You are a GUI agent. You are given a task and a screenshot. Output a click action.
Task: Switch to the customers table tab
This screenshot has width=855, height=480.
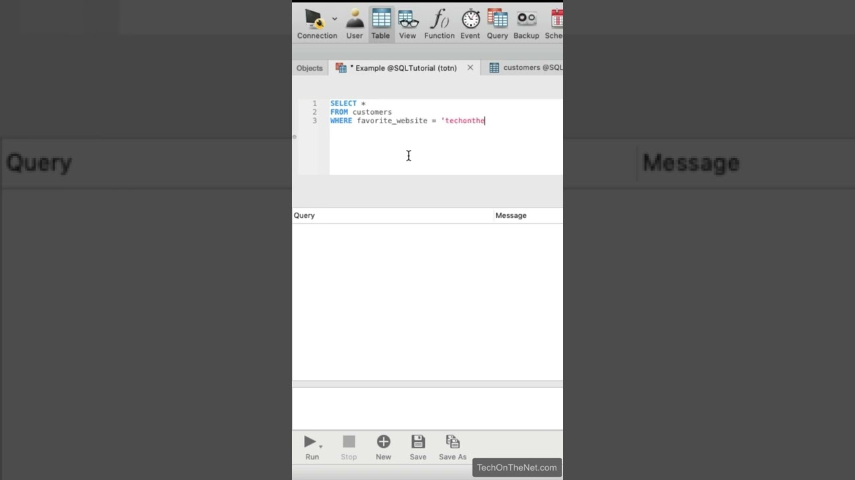coord(526,67)
